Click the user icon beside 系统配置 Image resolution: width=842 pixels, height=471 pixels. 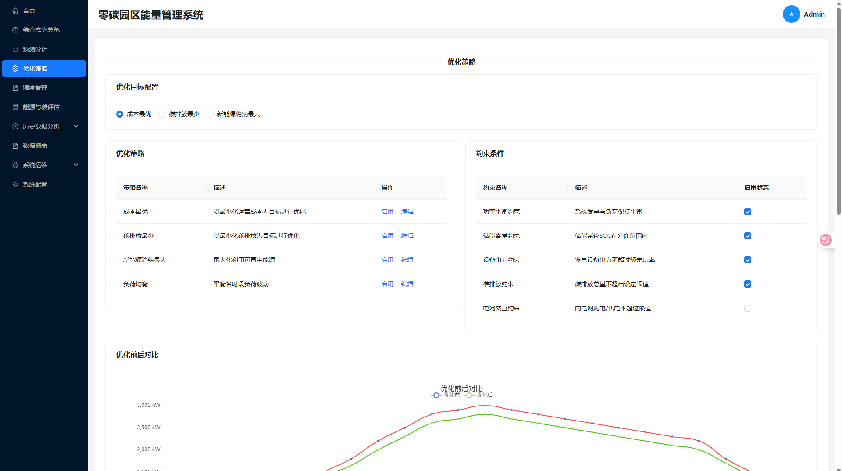point(15,184)
